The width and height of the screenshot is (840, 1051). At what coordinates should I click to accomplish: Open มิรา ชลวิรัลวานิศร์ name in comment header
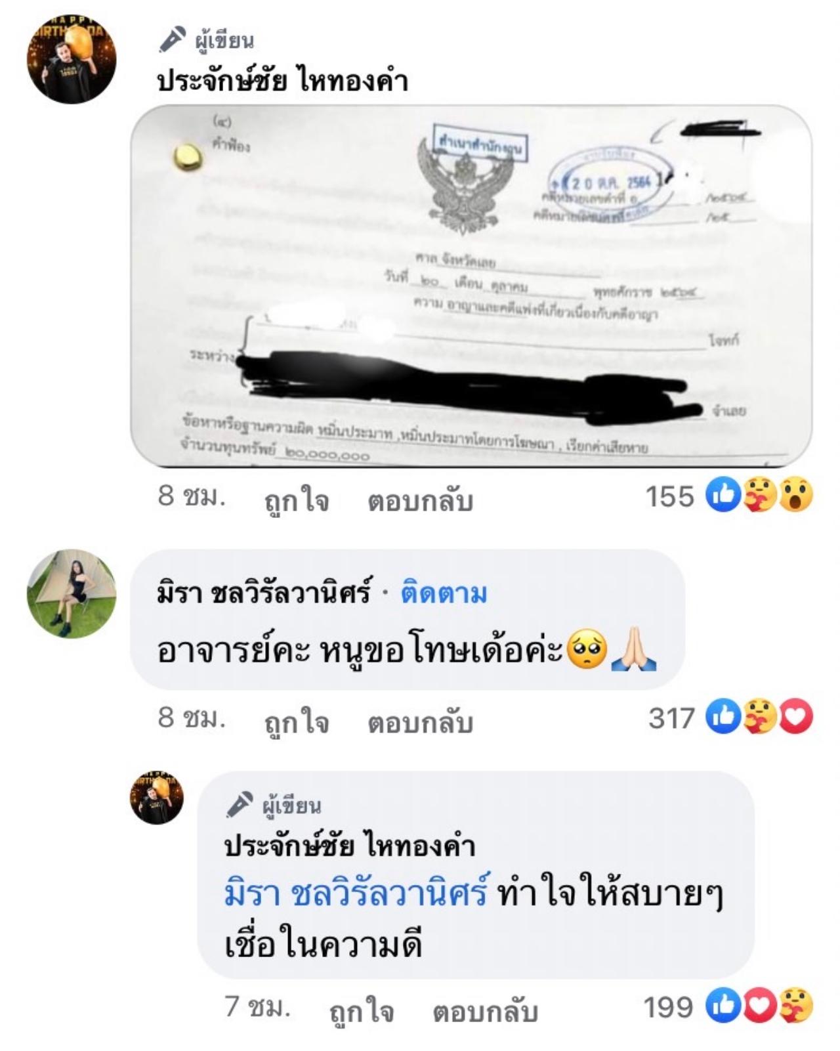pos(264,593)
